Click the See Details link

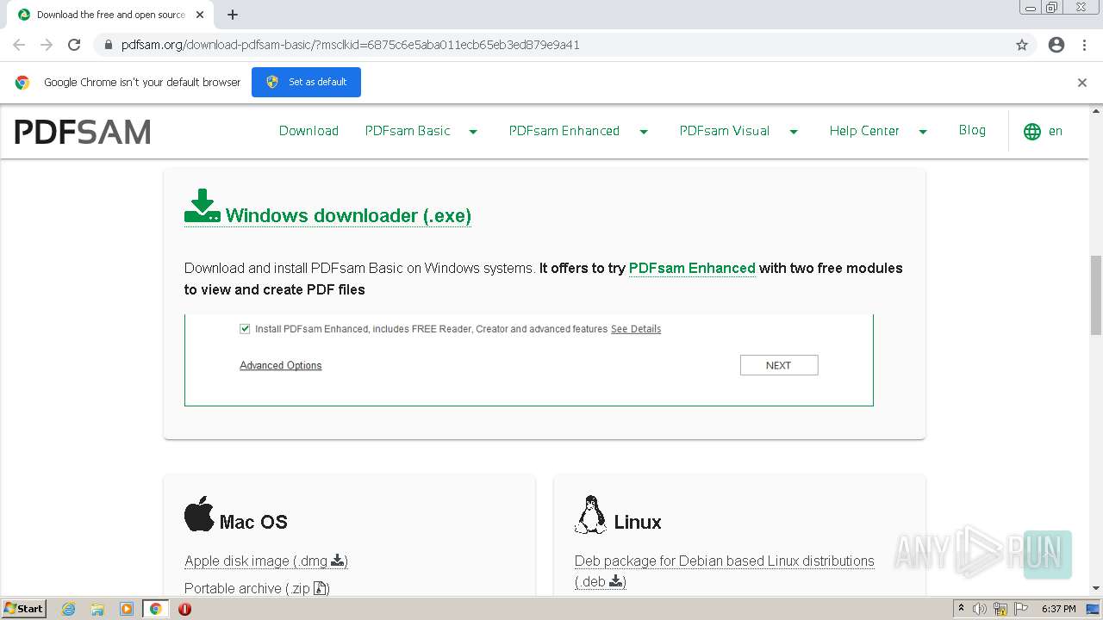(x=636, y=329)
